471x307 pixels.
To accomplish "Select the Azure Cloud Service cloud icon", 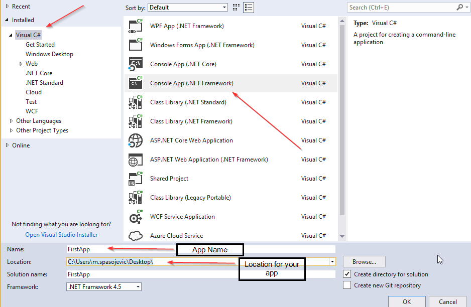I will (136, 235).
